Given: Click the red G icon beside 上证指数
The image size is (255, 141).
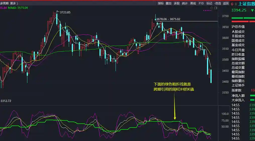Looking at the screenshot, I should click(232, 4).
